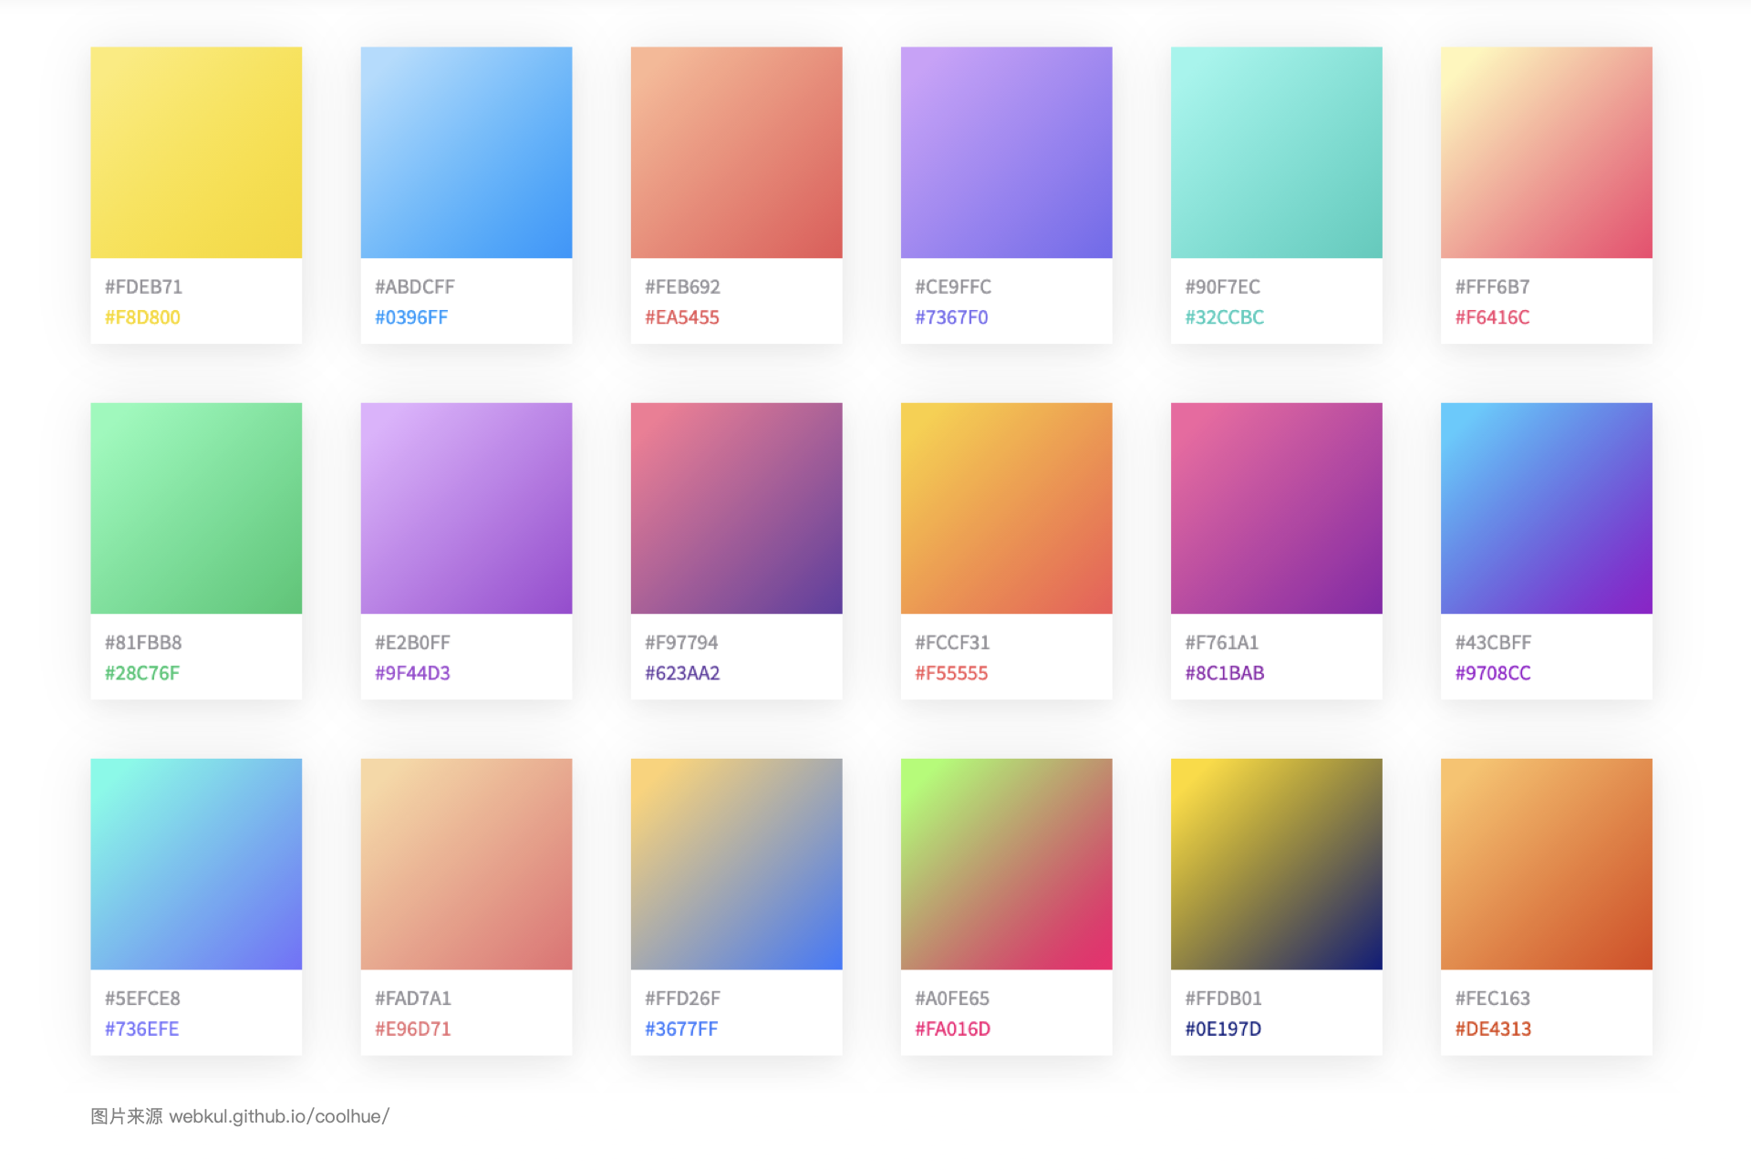This screenshot has width=1751, height=1170.
Task: Select the cream-to-pink #FFF6B7 gradient swatch
Action: (x=1546, y=152)
